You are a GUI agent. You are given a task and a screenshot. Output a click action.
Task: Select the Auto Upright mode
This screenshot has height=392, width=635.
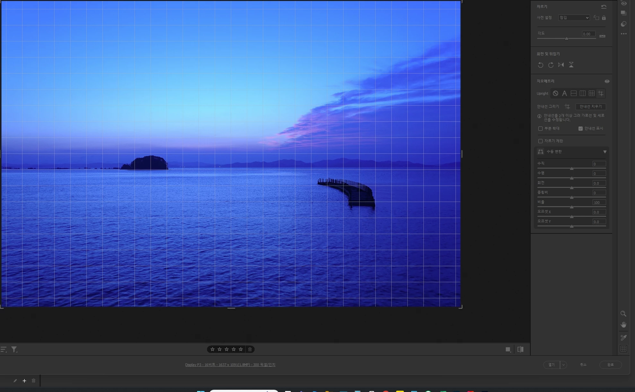[564, 93]
